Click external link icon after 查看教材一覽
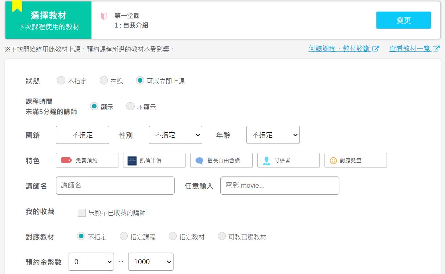Screen dimensions: 445x274 coord(436,49)
